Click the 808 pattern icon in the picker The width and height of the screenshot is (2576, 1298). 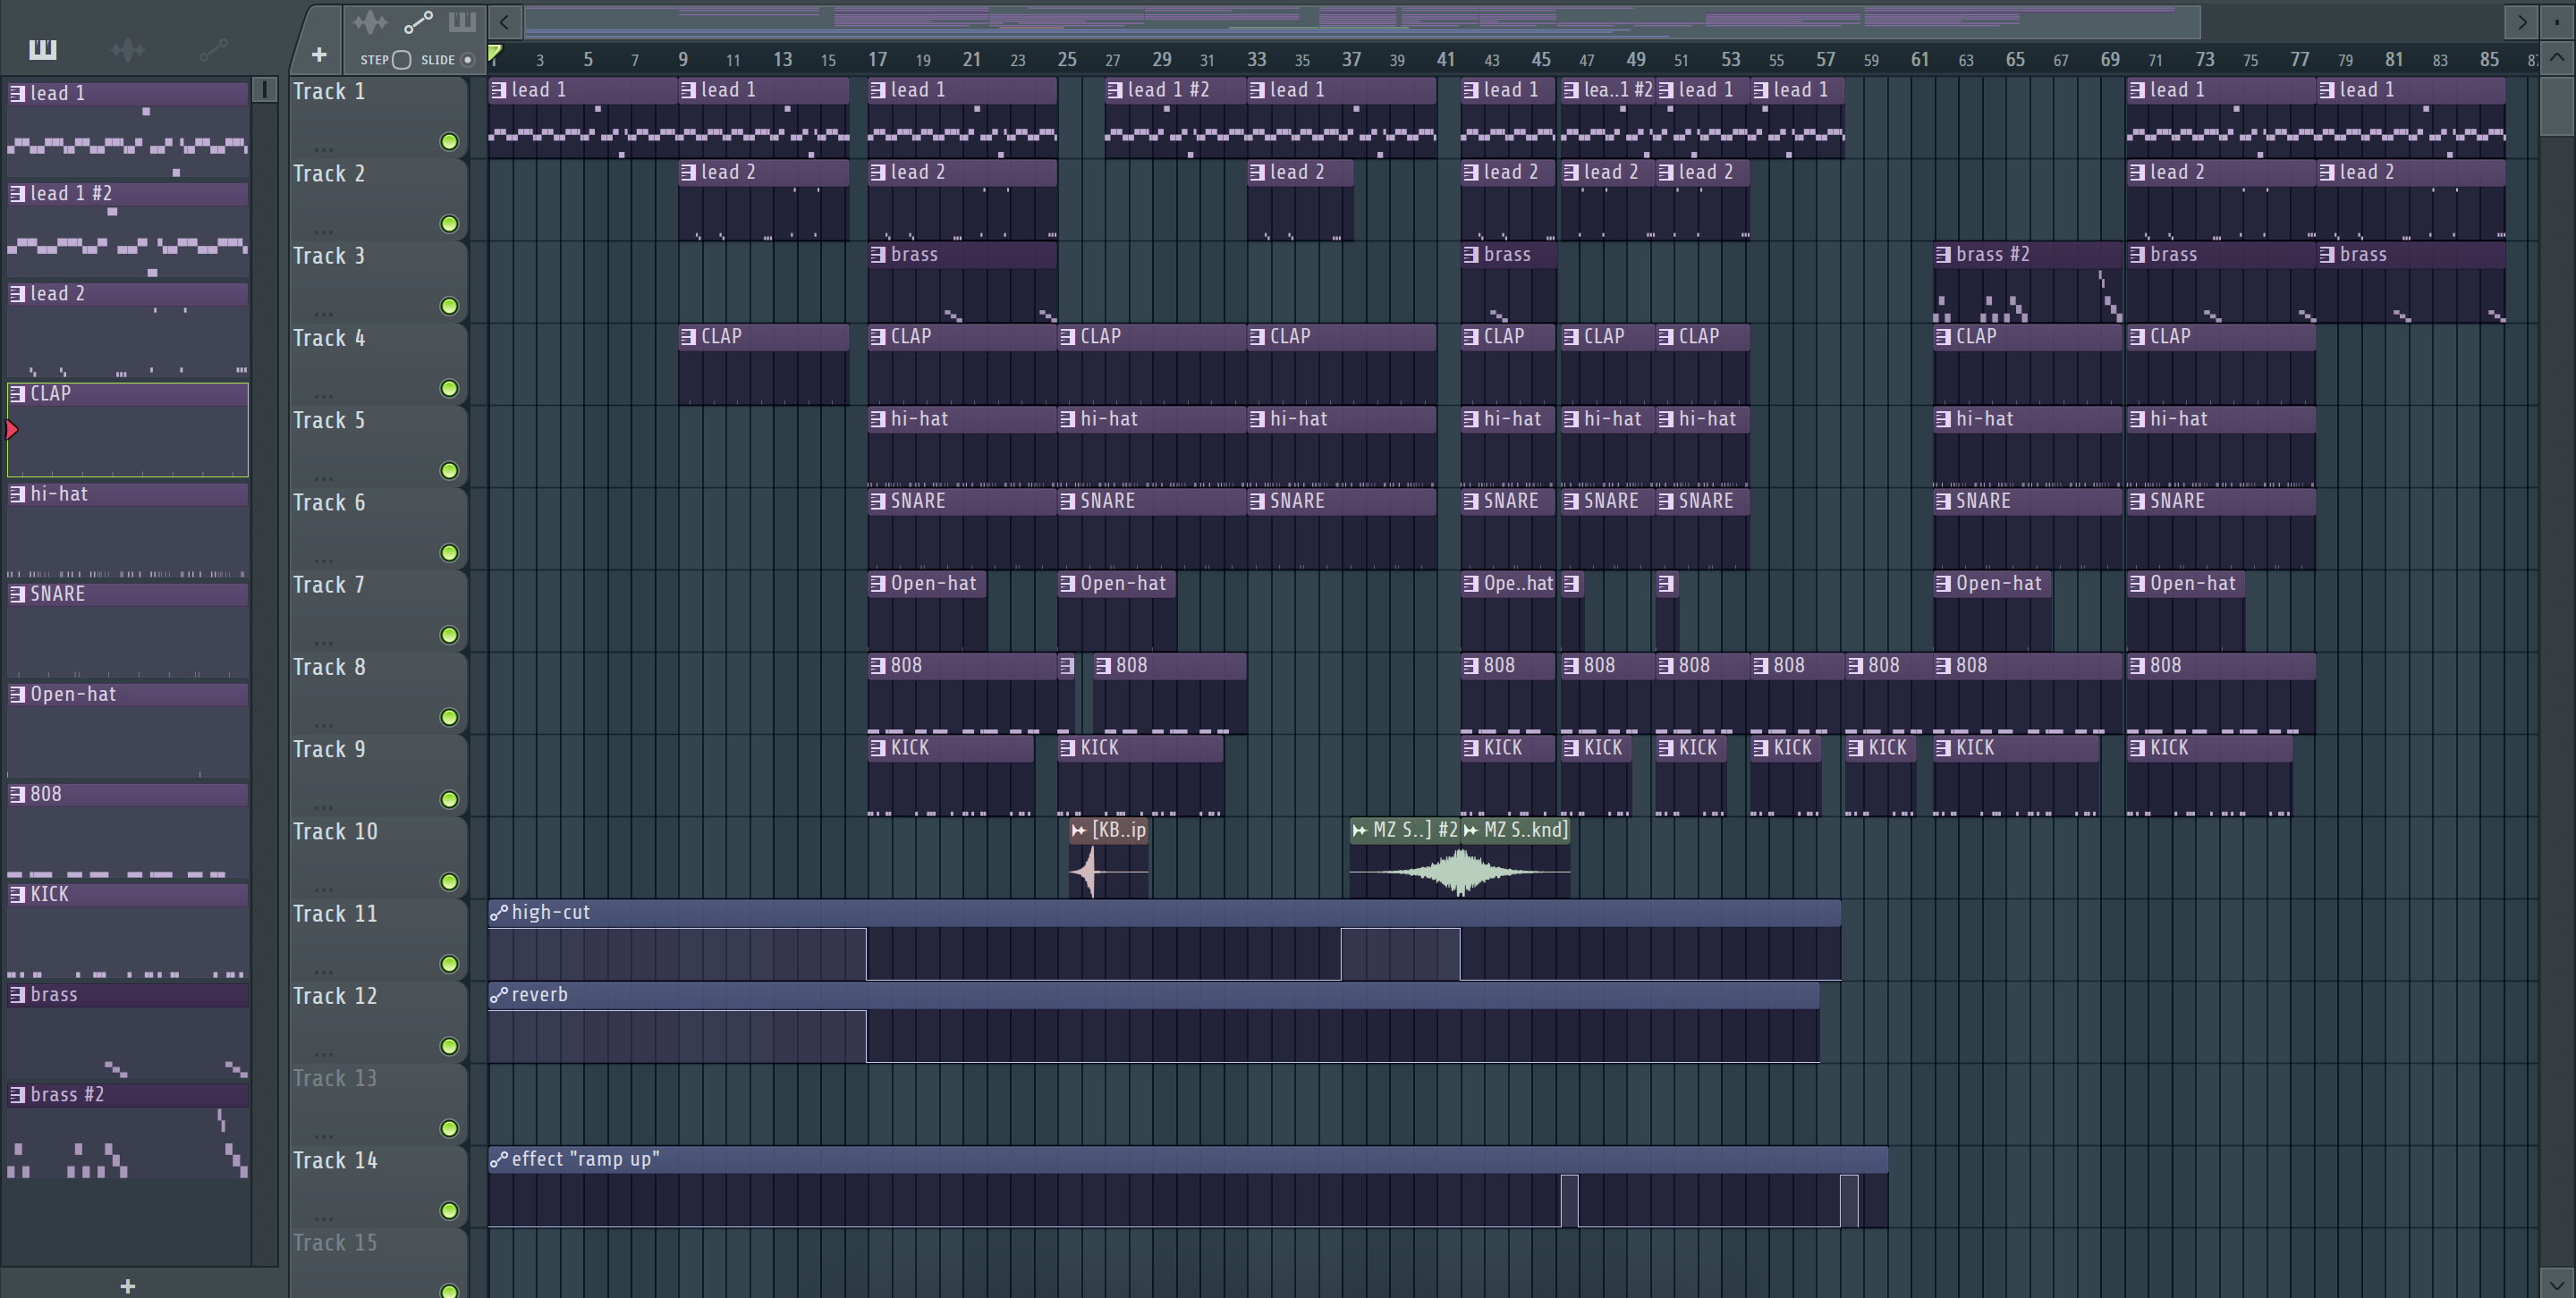tap(18, 795)
